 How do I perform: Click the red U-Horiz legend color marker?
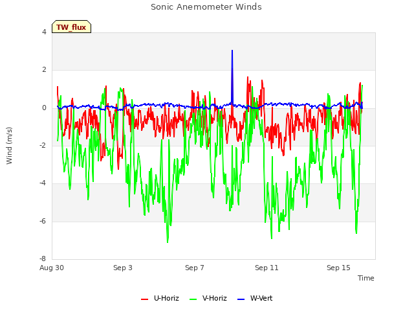pos(145,299)
